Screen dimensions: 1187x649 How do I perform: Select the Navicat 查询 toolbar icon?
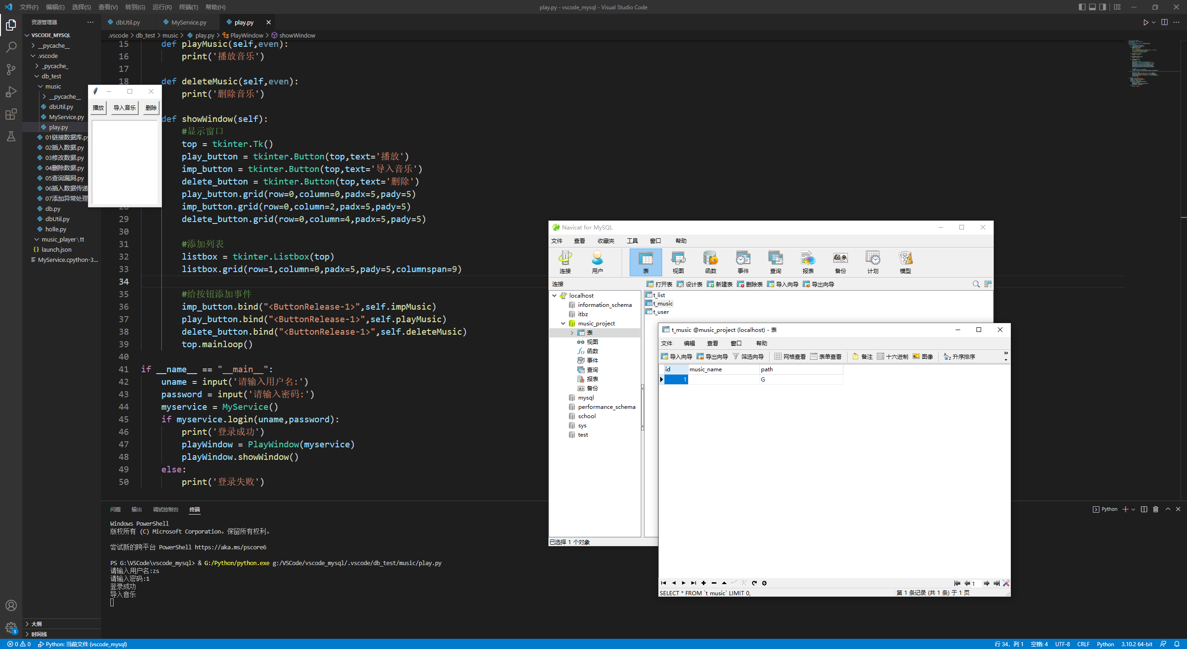click(775, 262)
